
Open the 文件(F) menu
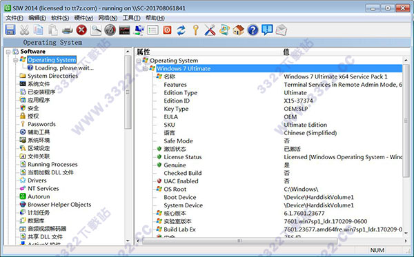[x=14, y=18]
